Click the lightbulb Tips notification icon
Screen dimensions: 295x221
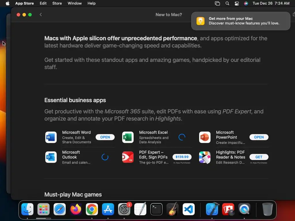tap(201, 21)
